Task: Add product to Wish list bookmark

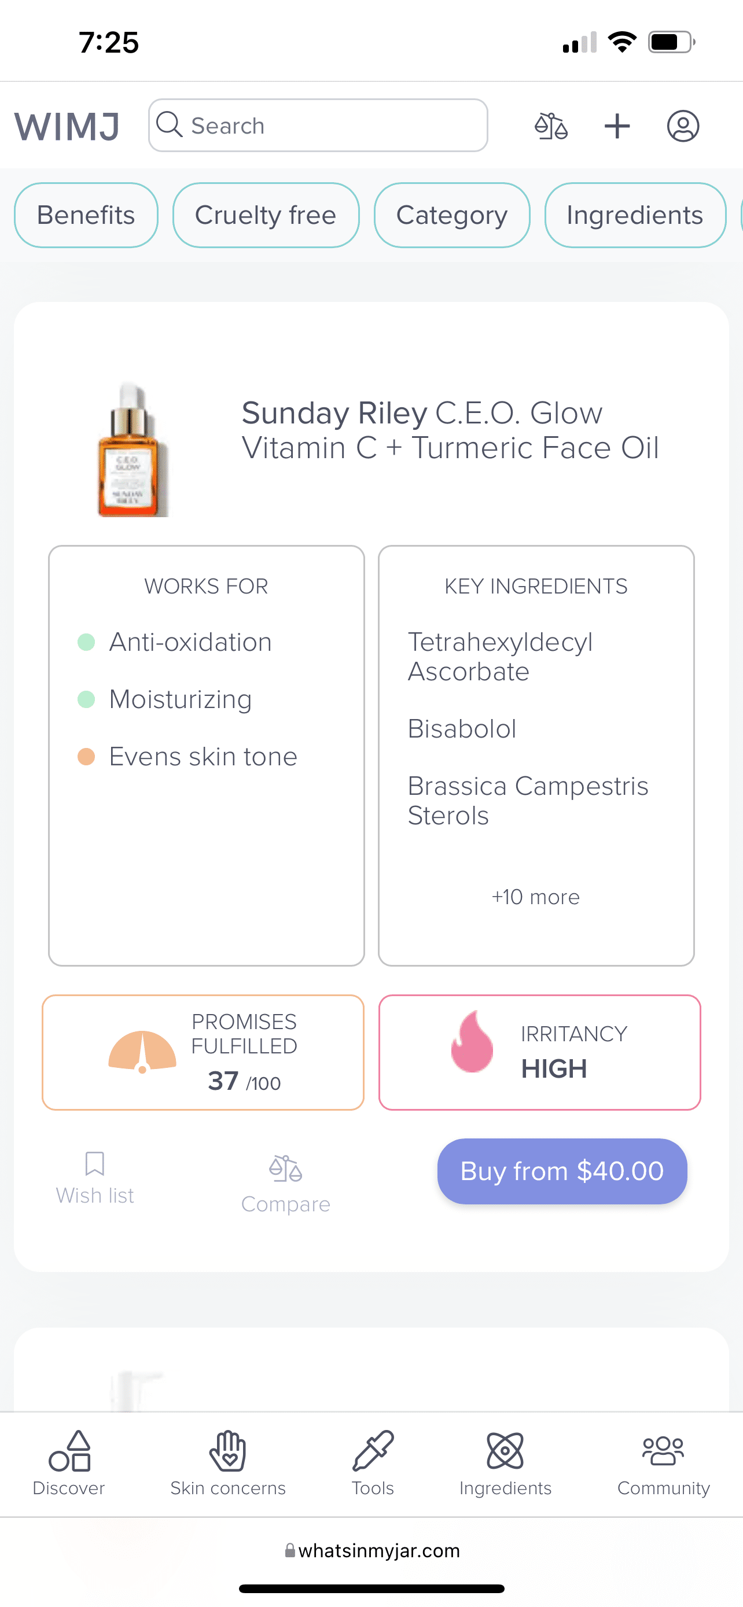Action: tap(95, 1178)
